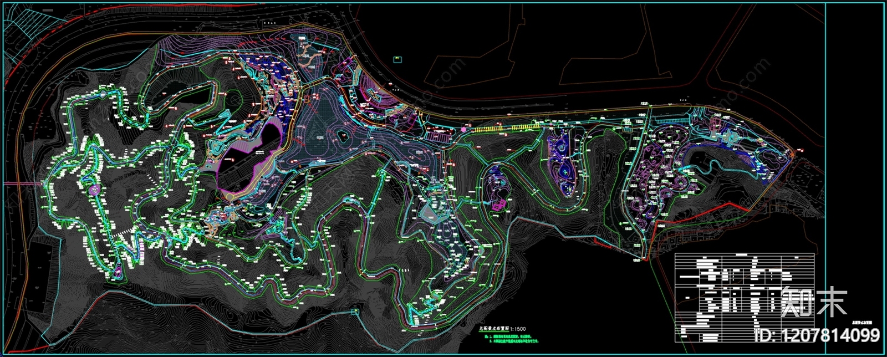
Task: Select the small cyan rectangle marker above the road
Action: (397, 59)
